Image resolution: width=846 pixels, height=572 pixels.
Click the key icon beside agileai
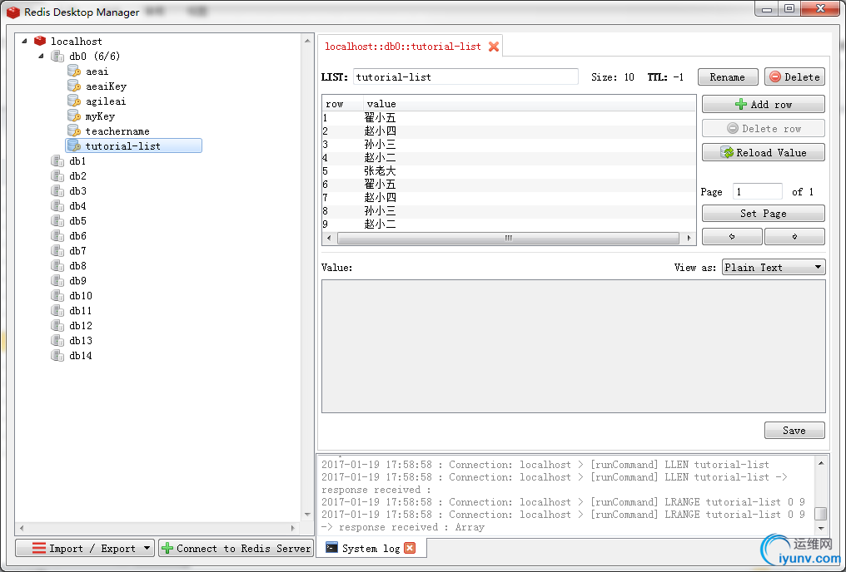[74, 101]
